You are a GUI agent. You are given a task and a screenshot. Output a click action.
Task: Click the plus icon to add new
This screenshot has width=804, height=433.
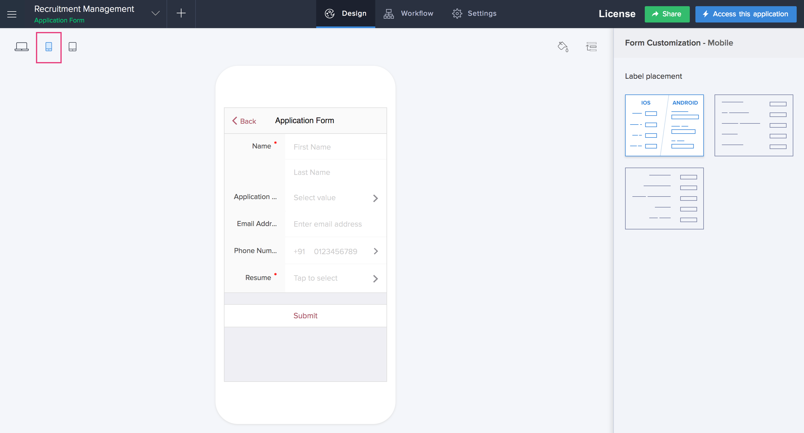[x=181, y=13]
